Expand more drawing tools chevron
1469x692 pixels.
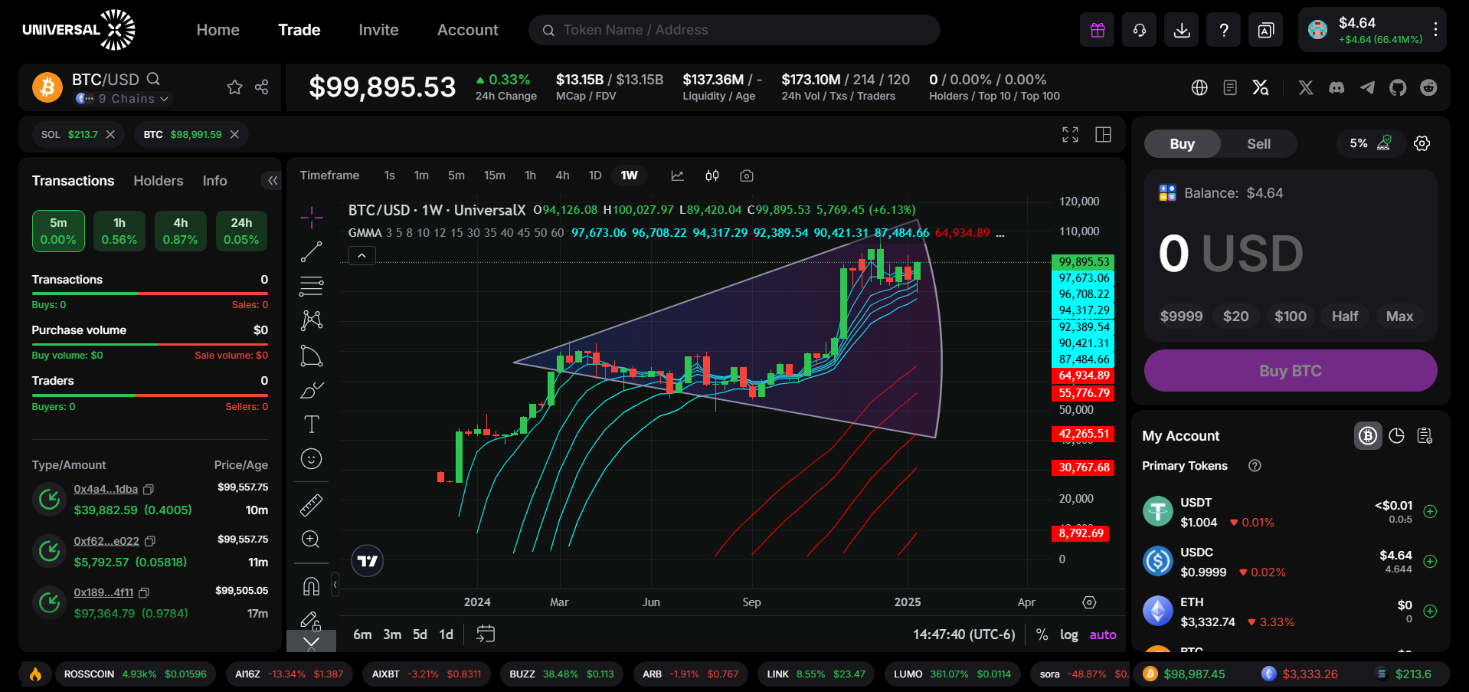coord(311,641)
